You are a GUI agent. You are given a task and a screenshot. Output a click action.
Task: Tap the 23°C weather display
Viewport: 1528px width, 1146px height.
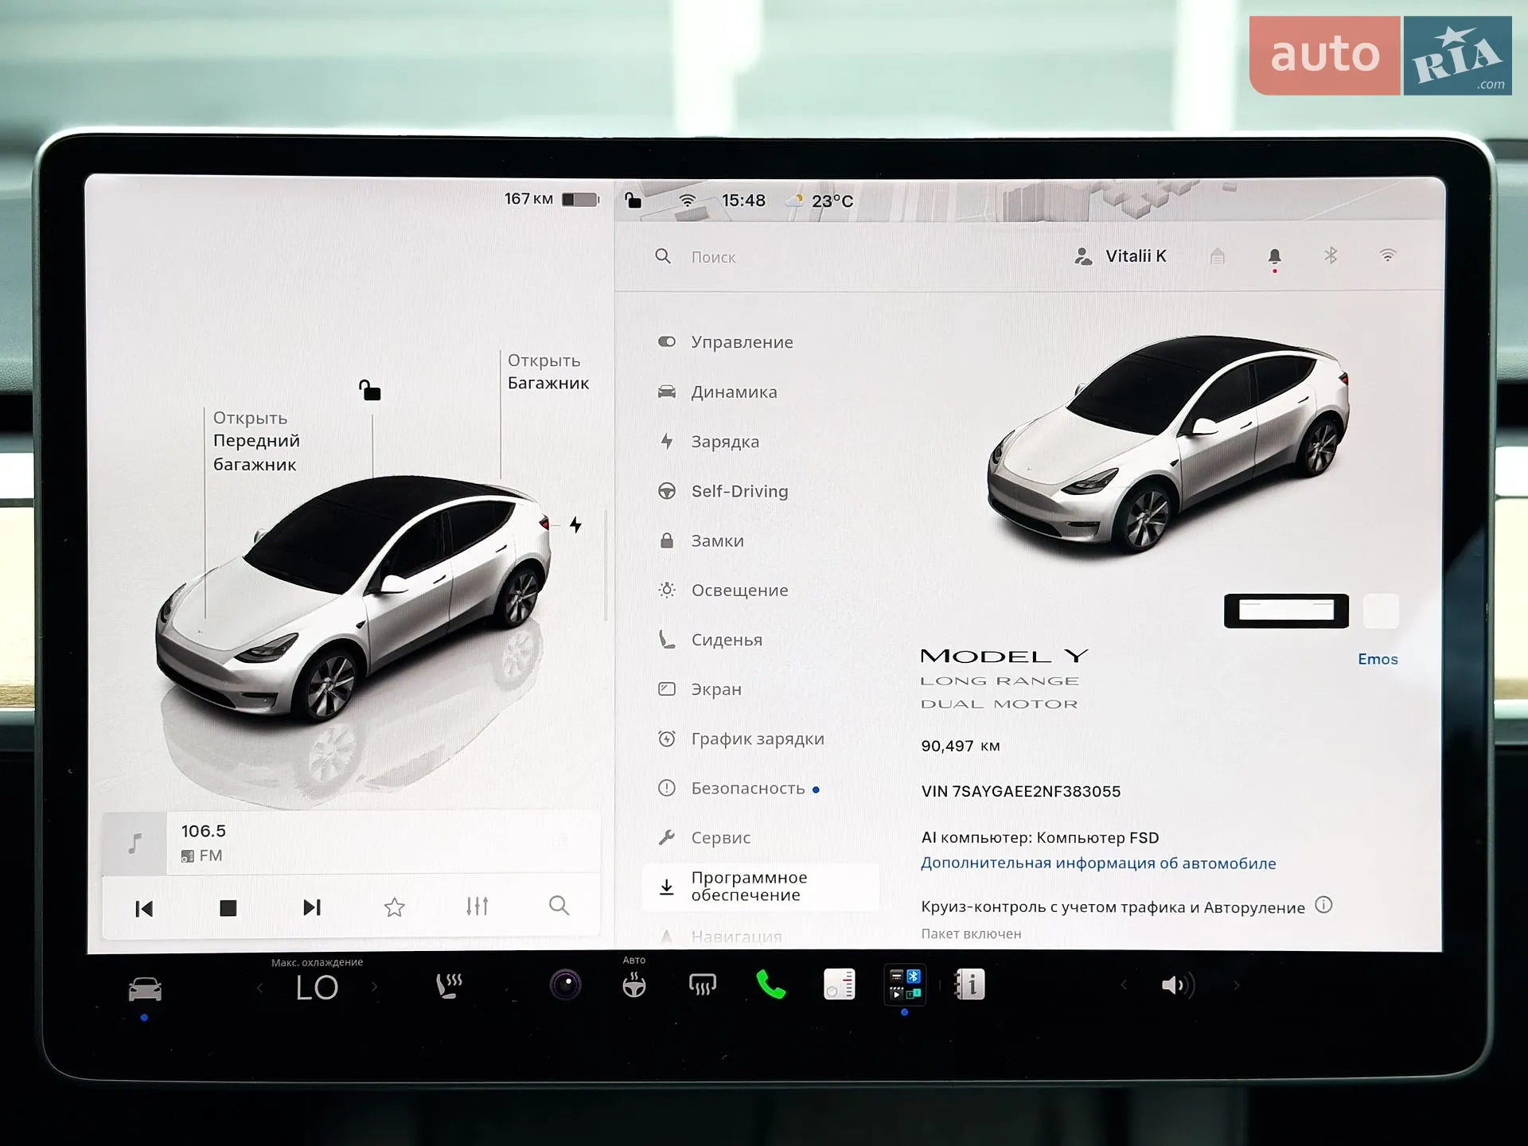(x=820, y=201)
